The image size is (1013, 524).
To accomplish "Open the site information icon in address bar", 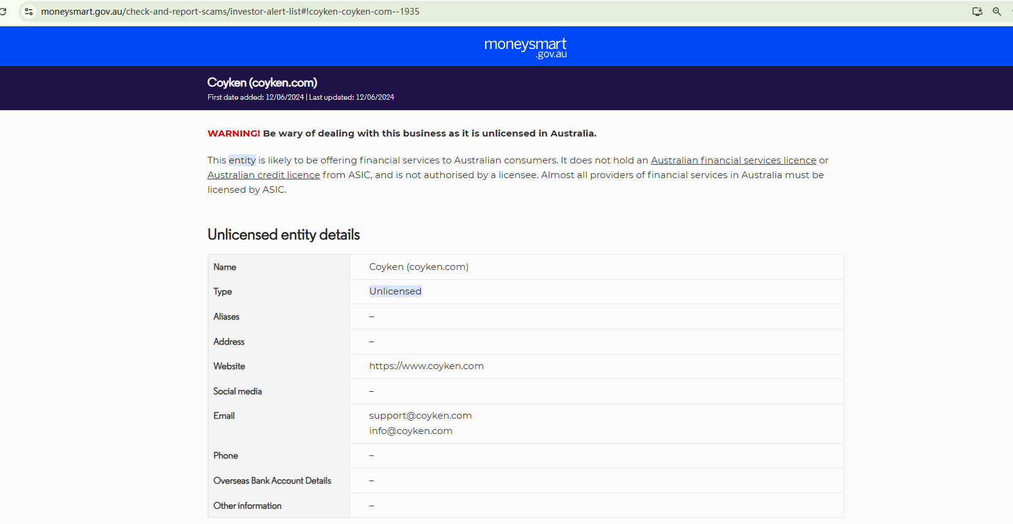I will coord(29,12).
